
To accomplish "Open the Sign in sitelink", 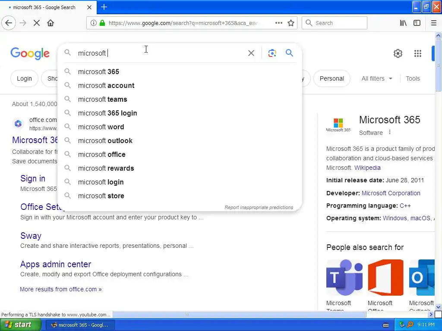I will click(33, 178).
